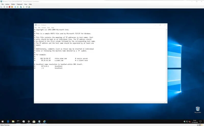204x126 pixels.
Task: Click Notepad's horizontal scrollbar right arrow
Action: click(165, 102)
